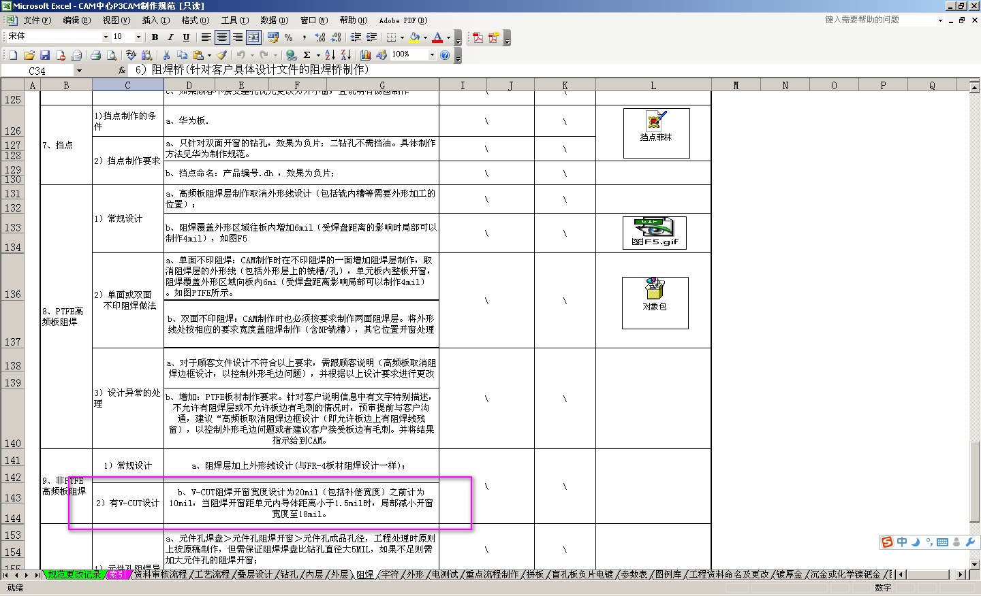Select column L header
The height and width of the screenshot is (596, 981).
pyautogui.click(x=653, y=86)
